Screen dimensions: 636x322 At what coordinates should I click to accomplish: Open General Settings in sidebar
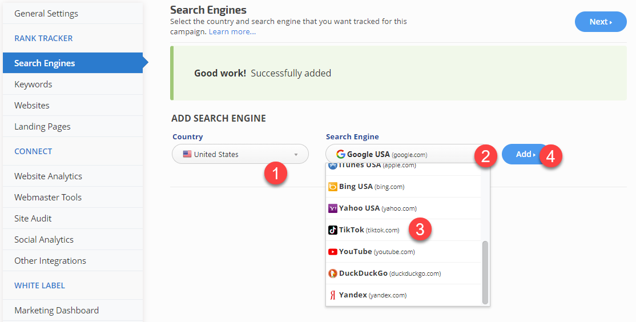pyautogui.click(x=46, y=14)
